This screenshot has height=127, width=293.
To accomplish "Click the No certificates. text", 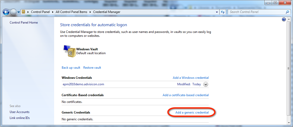I will click(72, 102).
